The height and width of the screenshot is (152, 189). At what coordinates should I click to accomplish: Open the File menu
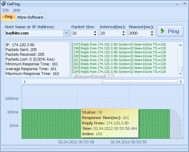coord(6,10)
